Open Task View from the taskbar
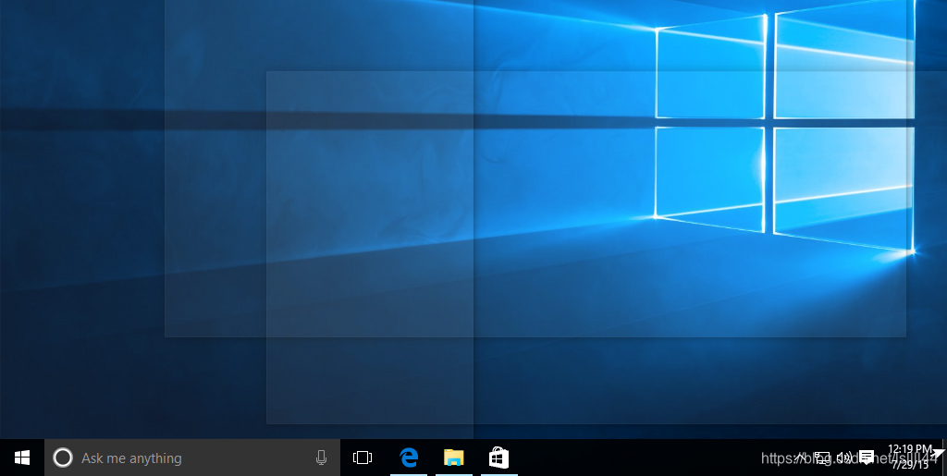This screenshot has width=947, height=476. coord(363,458)
